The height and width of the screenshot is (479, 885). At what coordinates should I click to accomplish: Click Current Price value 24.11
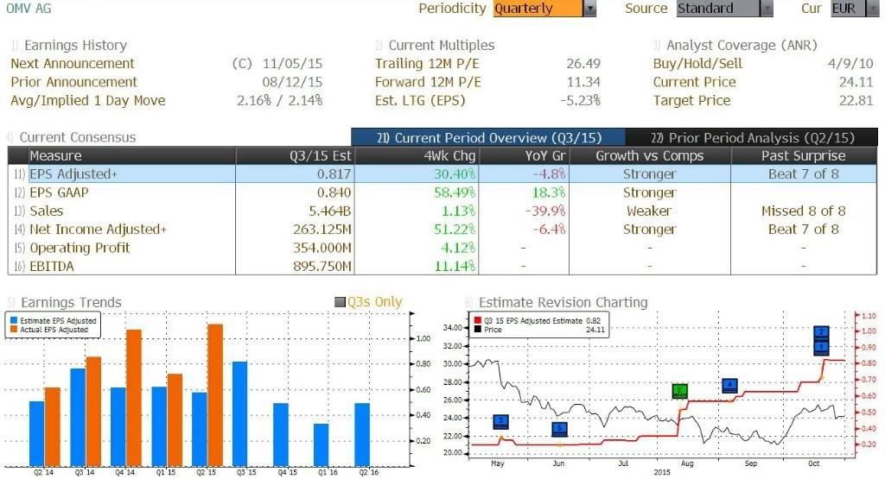click(x=856, y=82)
